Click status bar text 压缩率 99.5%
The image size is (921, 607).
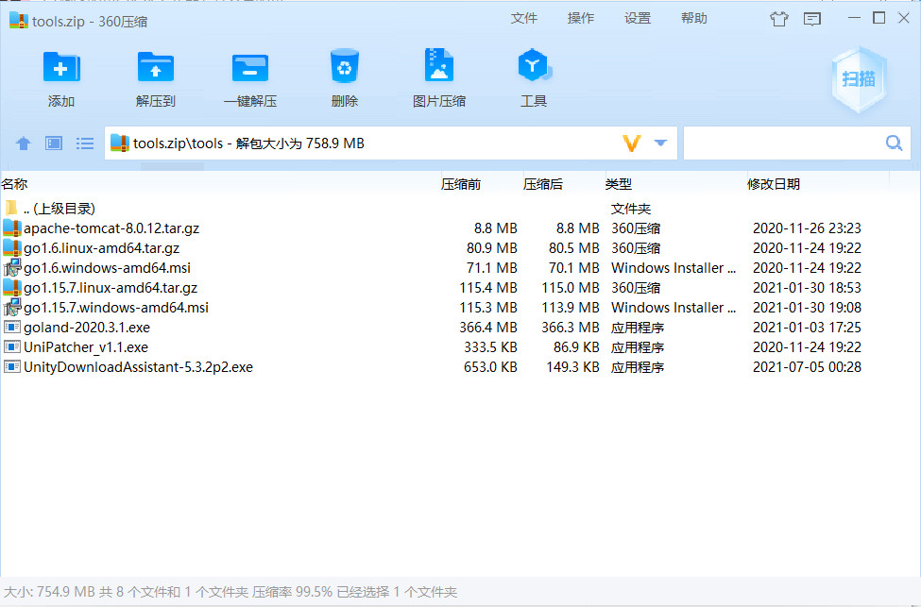click(x=292, y=592)
